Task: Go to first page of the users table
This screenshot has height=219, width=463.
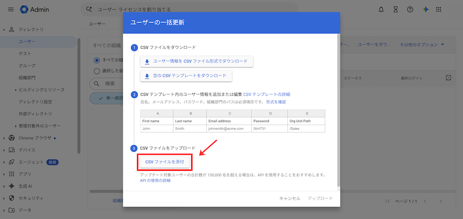Action: [x=388, y=201]
